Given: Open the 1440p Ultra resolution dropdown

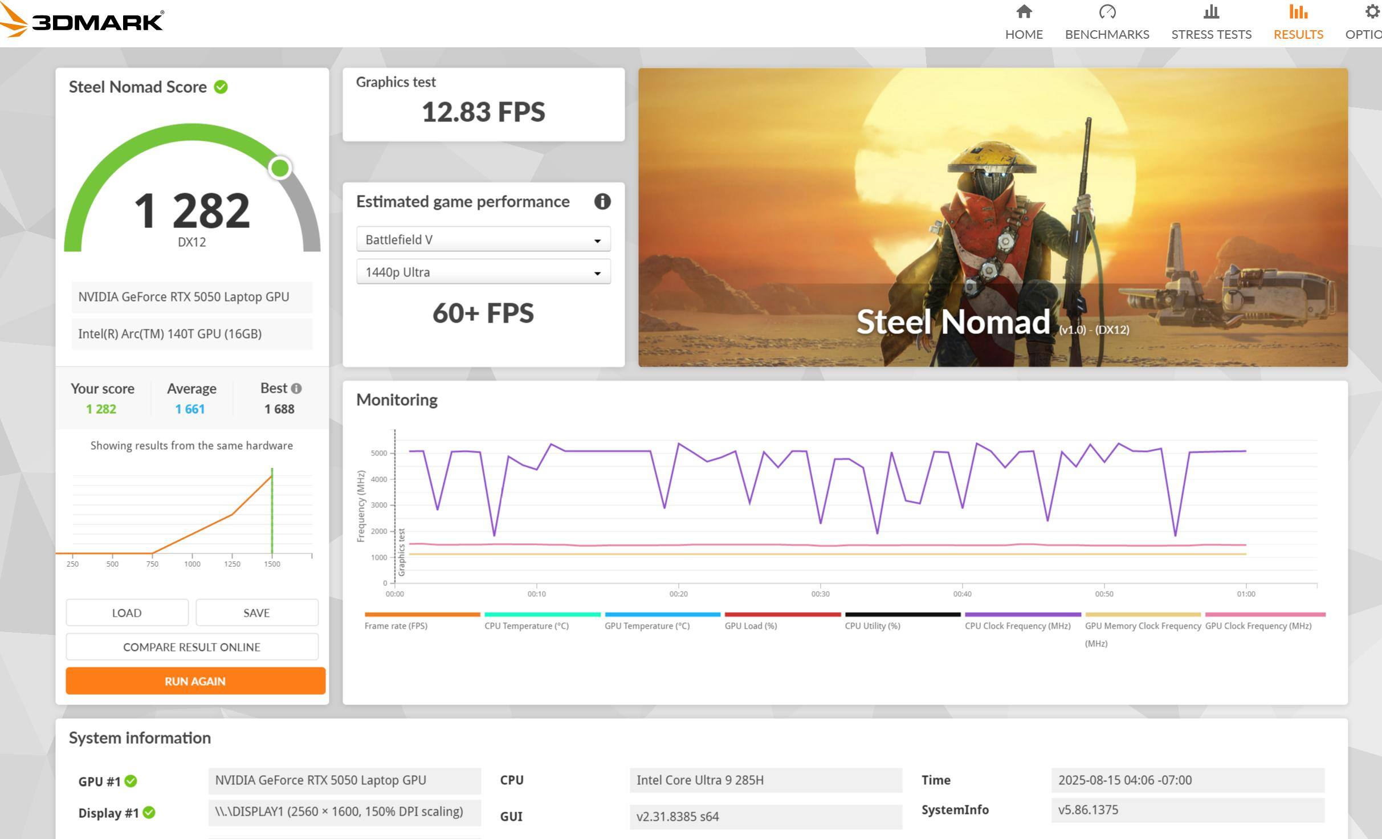Looking at the screenshot, I should [483, 272].
